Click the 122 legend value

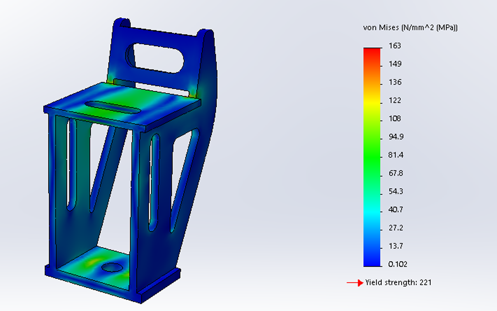tap(395, 100)
